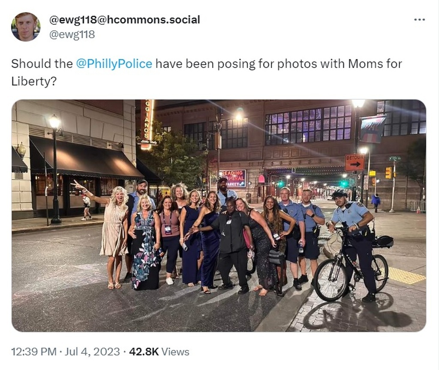Follow the @PhillyPolice mention link

[x=114, y=64]
